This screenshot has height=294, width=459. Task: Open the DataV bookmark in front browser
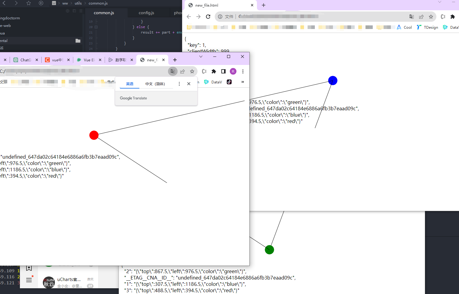coord(213,82)
